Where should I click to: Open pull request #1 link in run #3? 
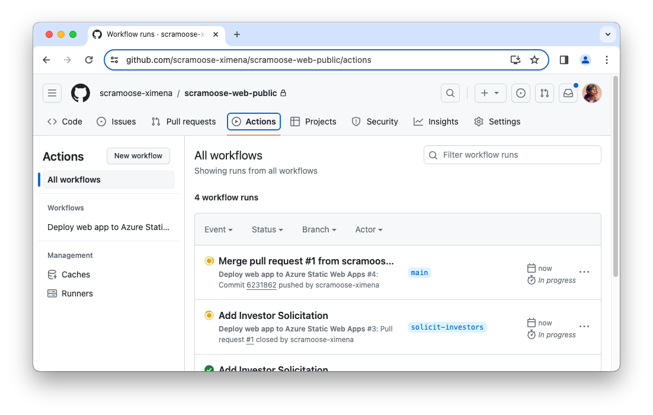(250, 340)
